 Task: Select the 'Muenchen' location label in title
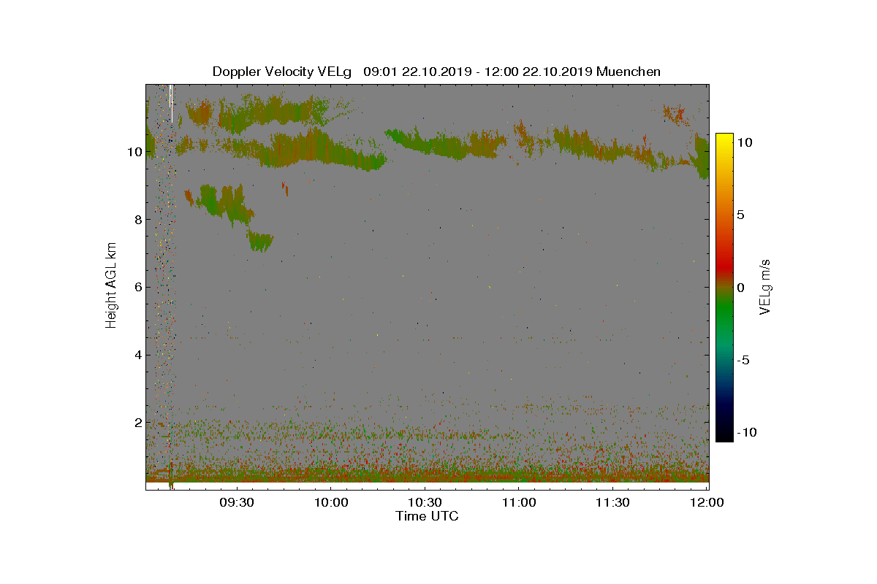click(x=629, y=72)
